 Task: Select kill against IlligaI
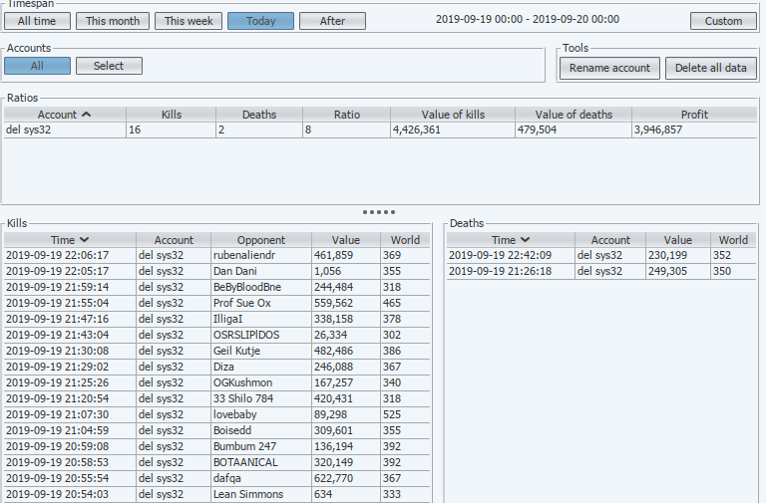click(x=217, y=319)
